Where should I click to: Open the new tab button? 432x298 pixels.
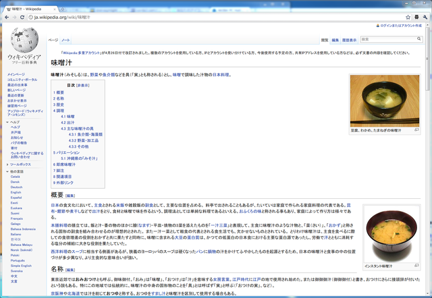tap(63, 9)
